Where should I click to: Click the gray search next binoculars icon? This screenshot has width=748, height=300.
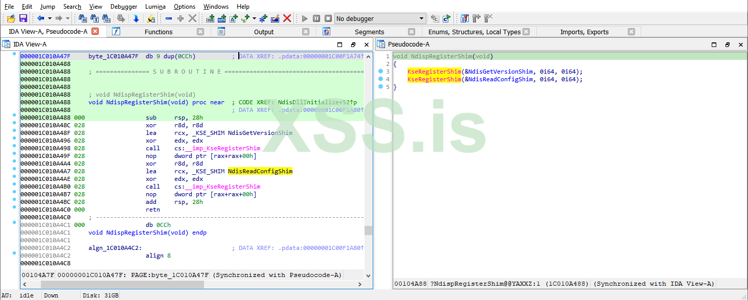coord(121,18)
